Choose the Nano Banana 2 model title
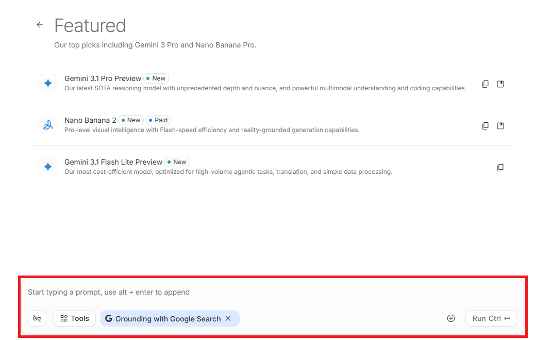552x340 pixels. click(x=90, y=120)
